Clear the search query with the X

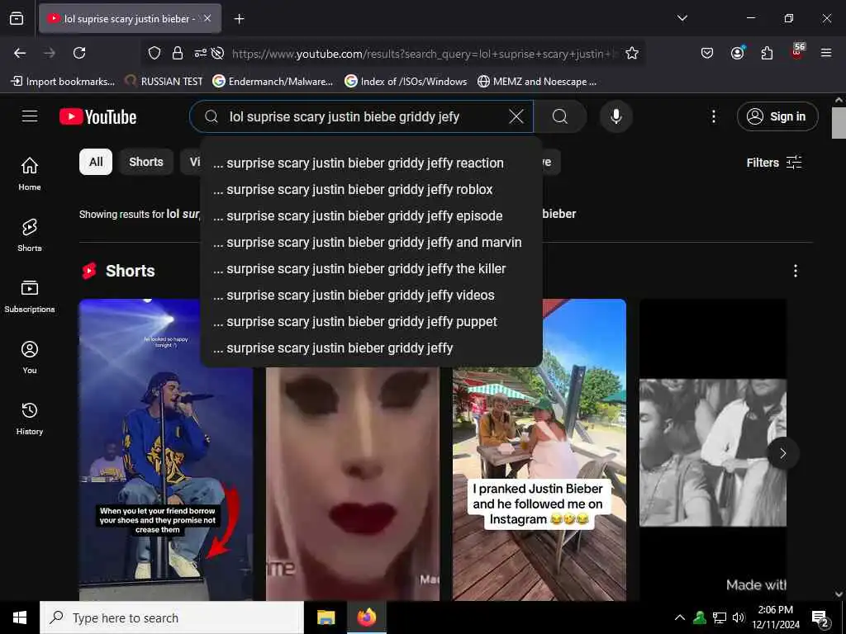[x=516, y=116]
